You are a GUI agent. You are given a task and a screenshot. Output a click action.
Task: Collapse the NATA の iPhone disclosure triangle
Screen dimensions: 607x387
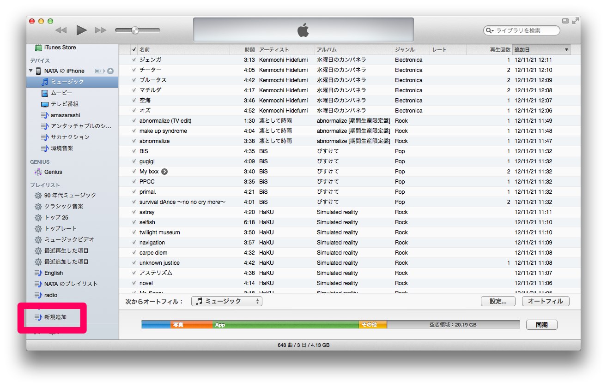(31, 71)
